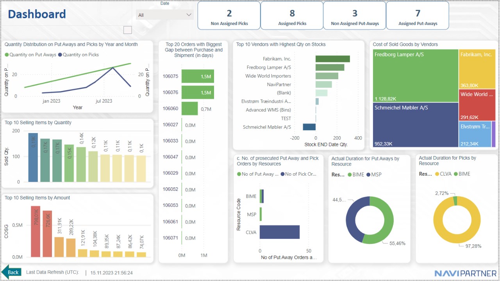Viewport: 500px width, 281px height.
Task: Select the Assigned Picks card
Action: click(292, 16)
